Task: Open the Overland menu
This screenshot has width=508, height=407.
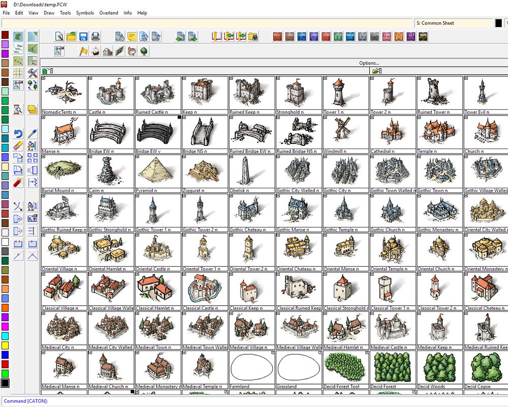Action: coord(109,13)
